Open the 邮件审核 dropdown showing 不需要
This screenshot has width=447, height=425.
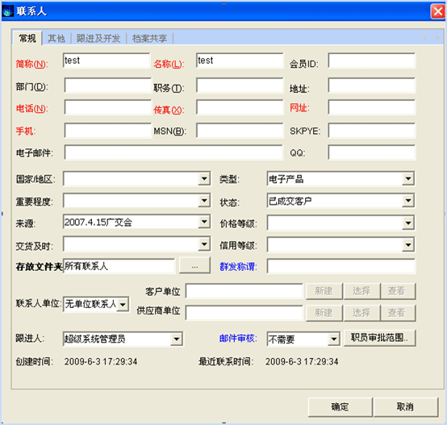(333, 339)
